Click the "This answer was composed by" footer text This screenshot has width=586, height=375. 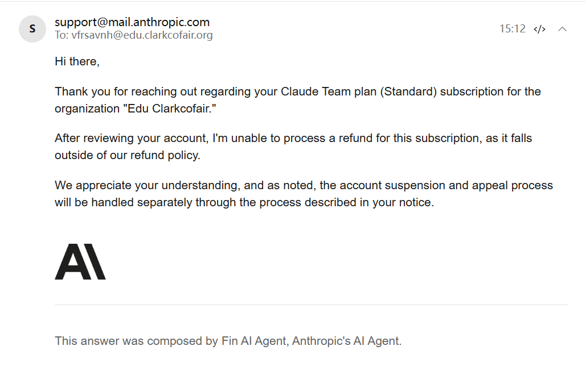(x=137, y=341)
